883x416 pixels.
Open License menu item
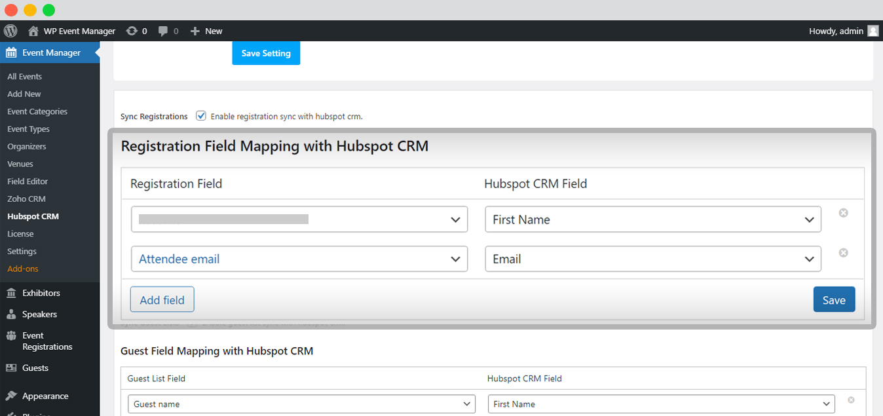(20, 234)
